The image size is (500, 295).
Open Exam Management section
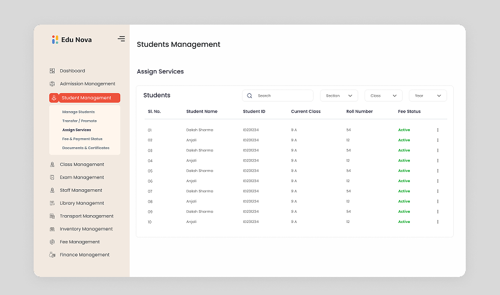tap(82, 177)
